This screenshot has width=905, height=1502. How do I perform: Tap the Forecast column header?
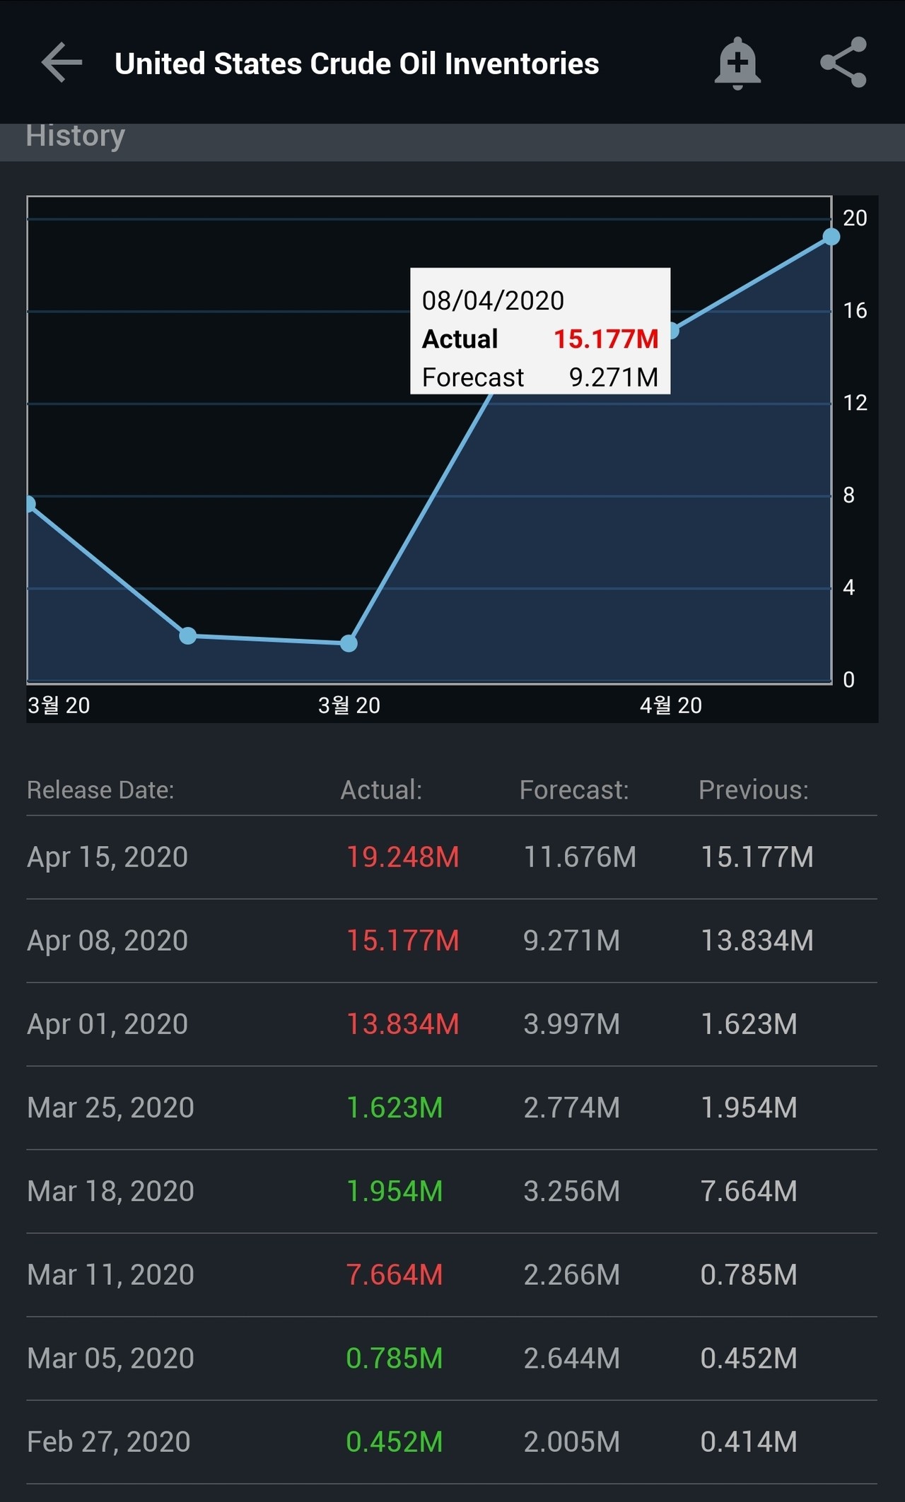[573, 790]
